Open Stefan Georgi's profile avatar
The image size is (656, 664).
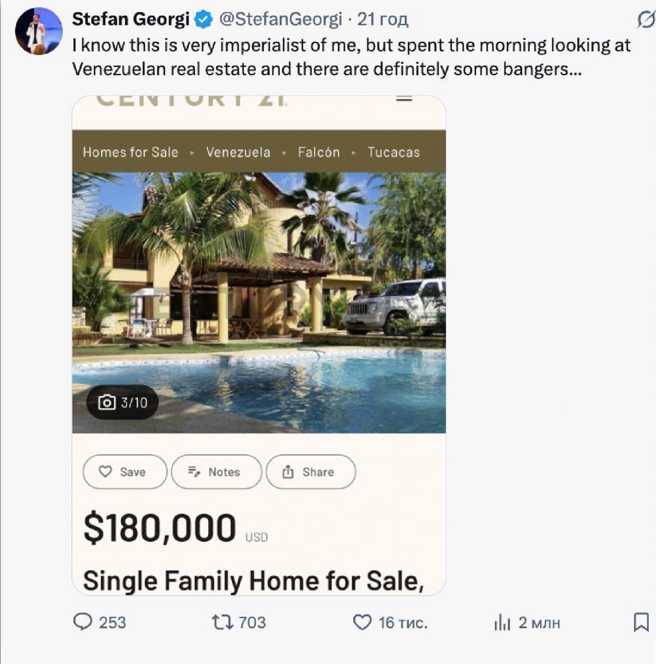tap(38, 31)
